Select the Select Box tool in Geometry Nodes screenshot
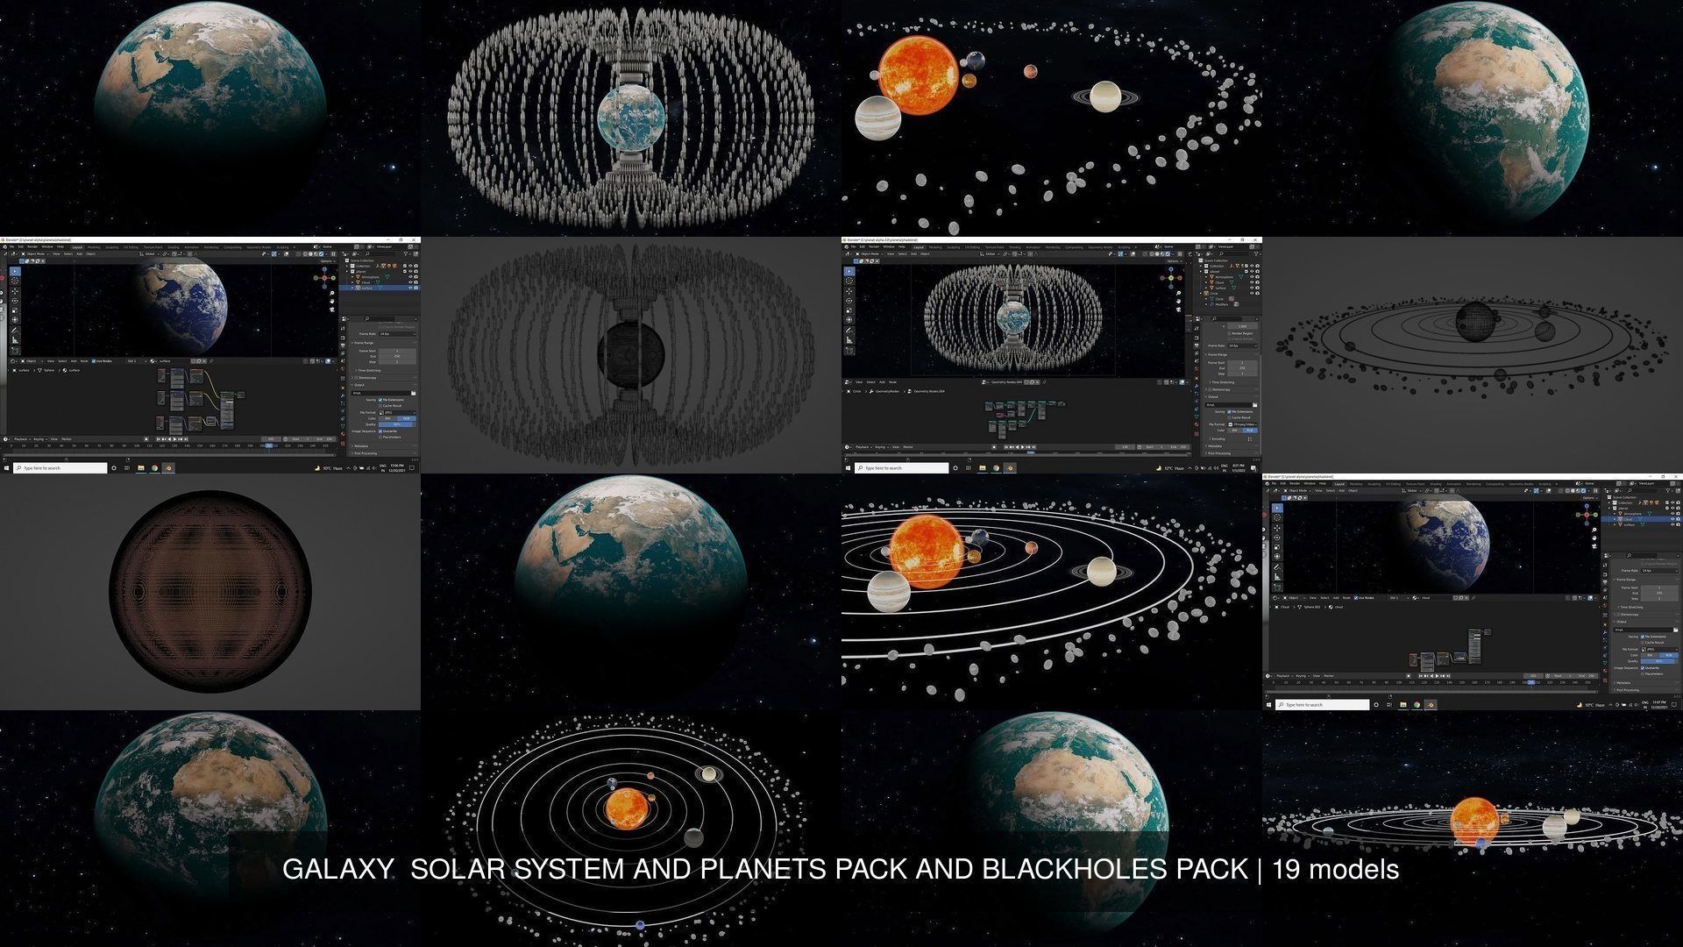 coord(849,271)
